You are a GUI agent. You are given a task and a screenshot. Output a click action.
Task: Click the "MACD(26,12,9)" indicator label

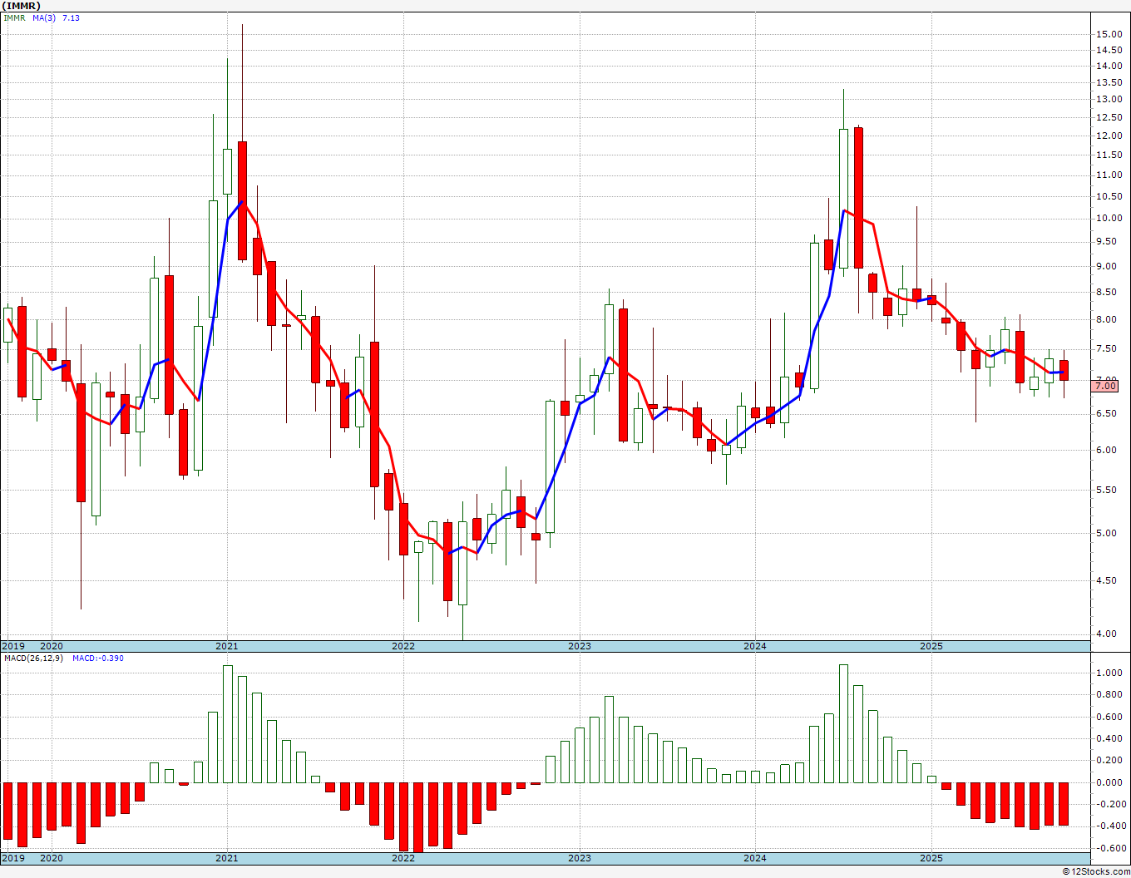point(33,658)
